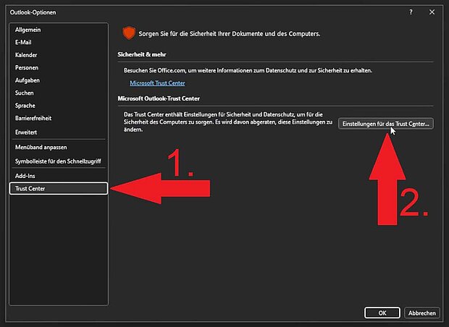The height and width of the screenshot is (327, 449).
Task: Open the E-Mail options category
Action: point(59,43)
